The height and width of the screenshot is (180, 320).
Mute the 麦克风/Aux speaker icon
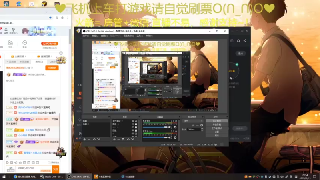coord(170,138)
